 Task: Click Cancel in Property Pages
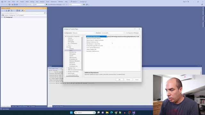click(x=128, y=80)
